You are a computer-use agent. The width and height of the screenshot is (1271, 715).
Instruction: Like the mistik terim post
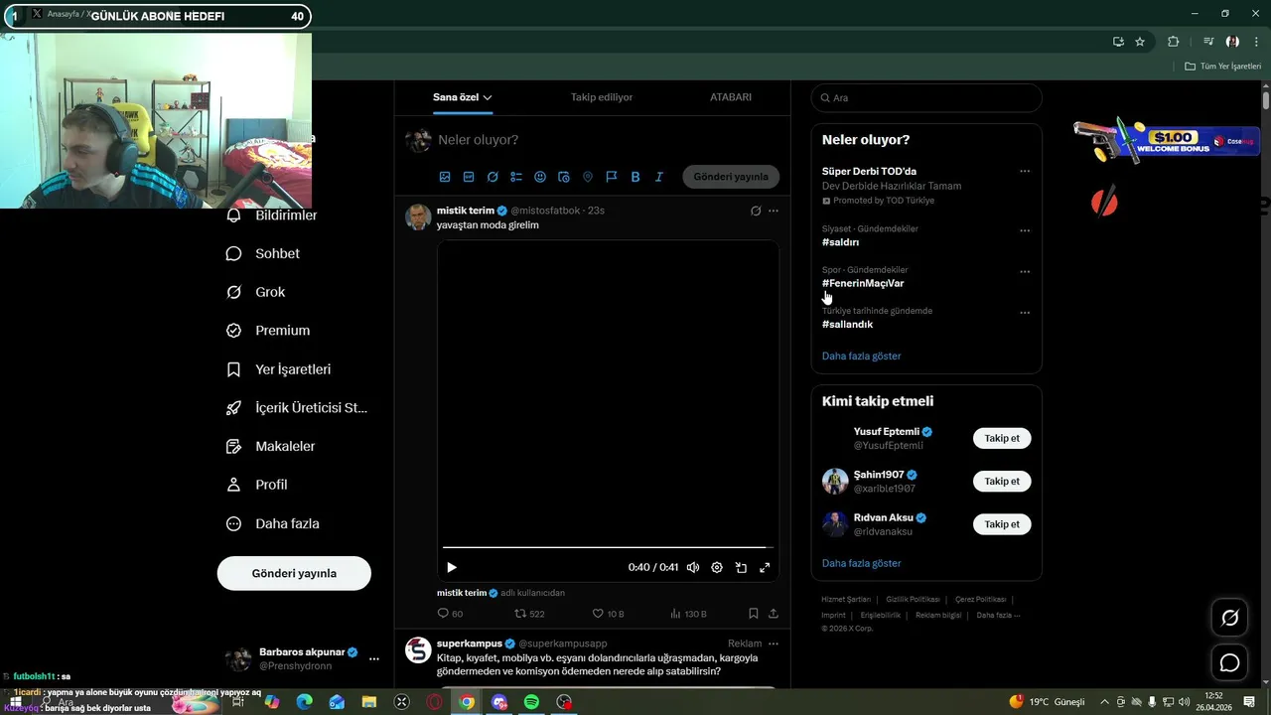click(608, 614)
